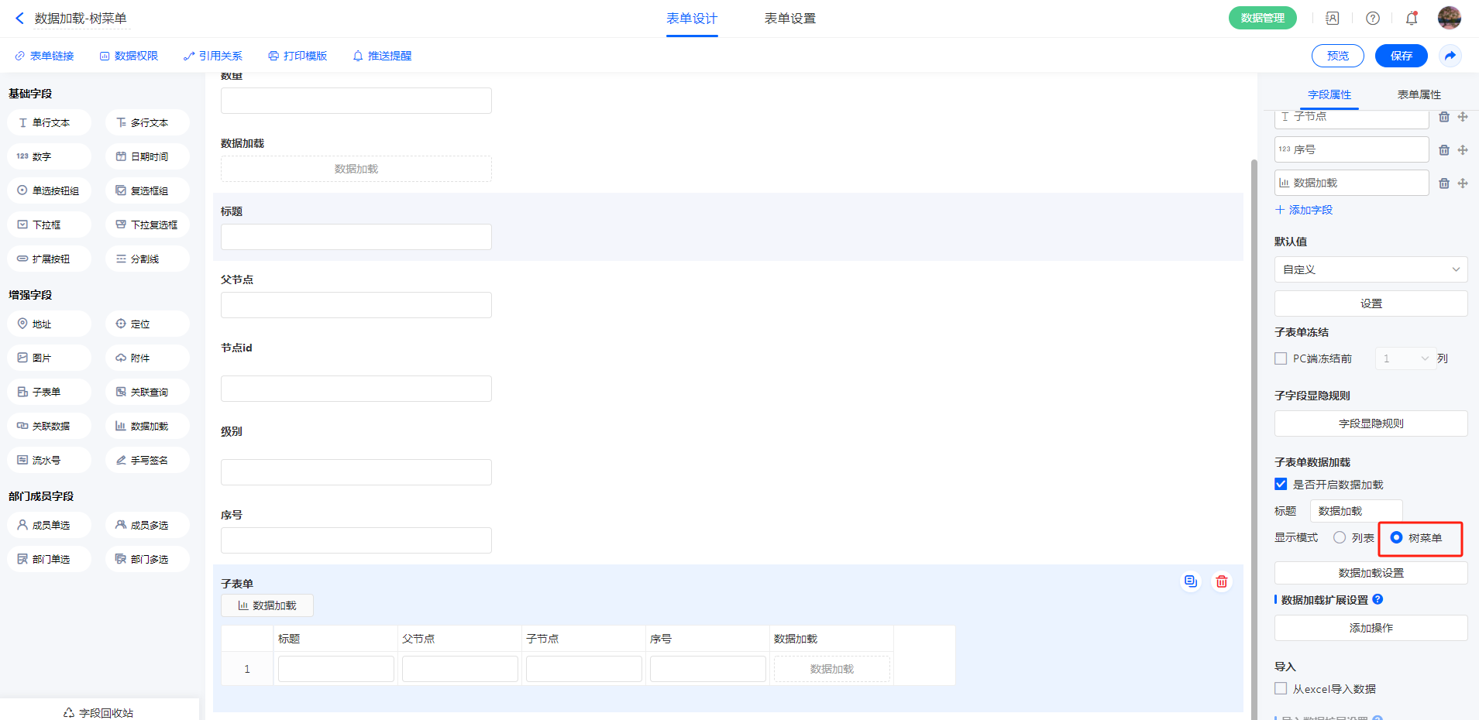Click the 保存 button
The image size is (1479, 720).
coord(1401,56)
